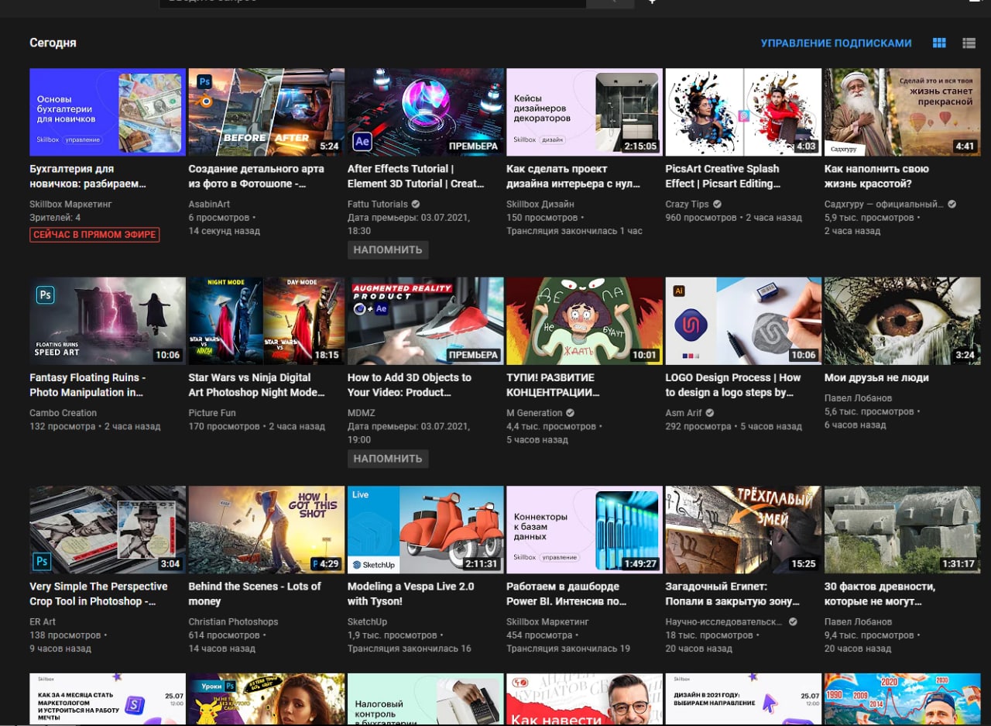This screenshot has width=991, height=726.
Task: Open video title Бухгалтерия для новичков: разбираем
Action: pos(87,176)
